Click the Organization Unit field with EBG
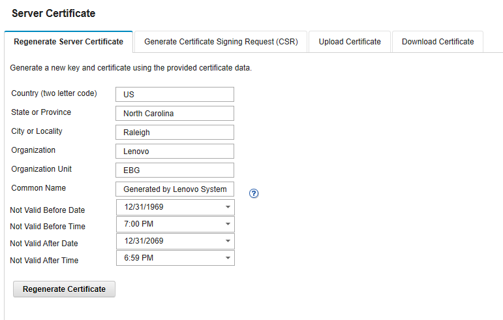 (174, 170)
